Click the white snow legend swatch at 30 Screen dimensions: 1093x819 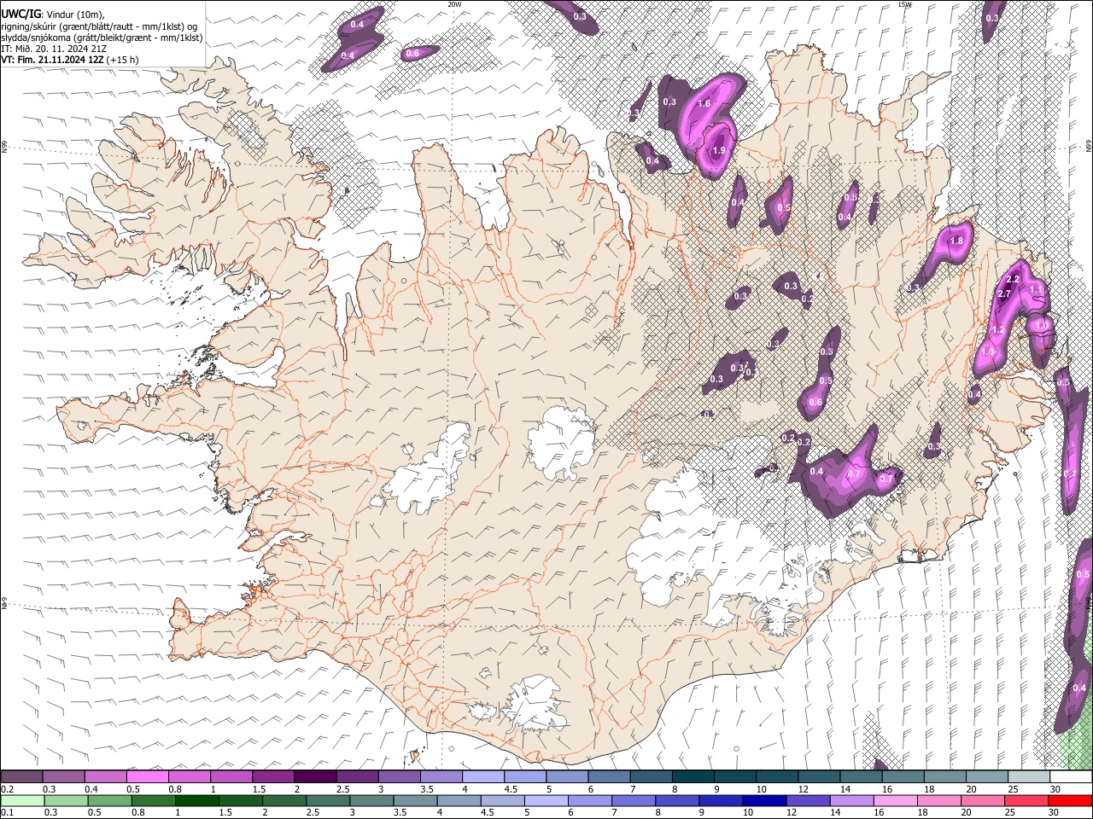pyautogui.click(x=1069, y=776)
